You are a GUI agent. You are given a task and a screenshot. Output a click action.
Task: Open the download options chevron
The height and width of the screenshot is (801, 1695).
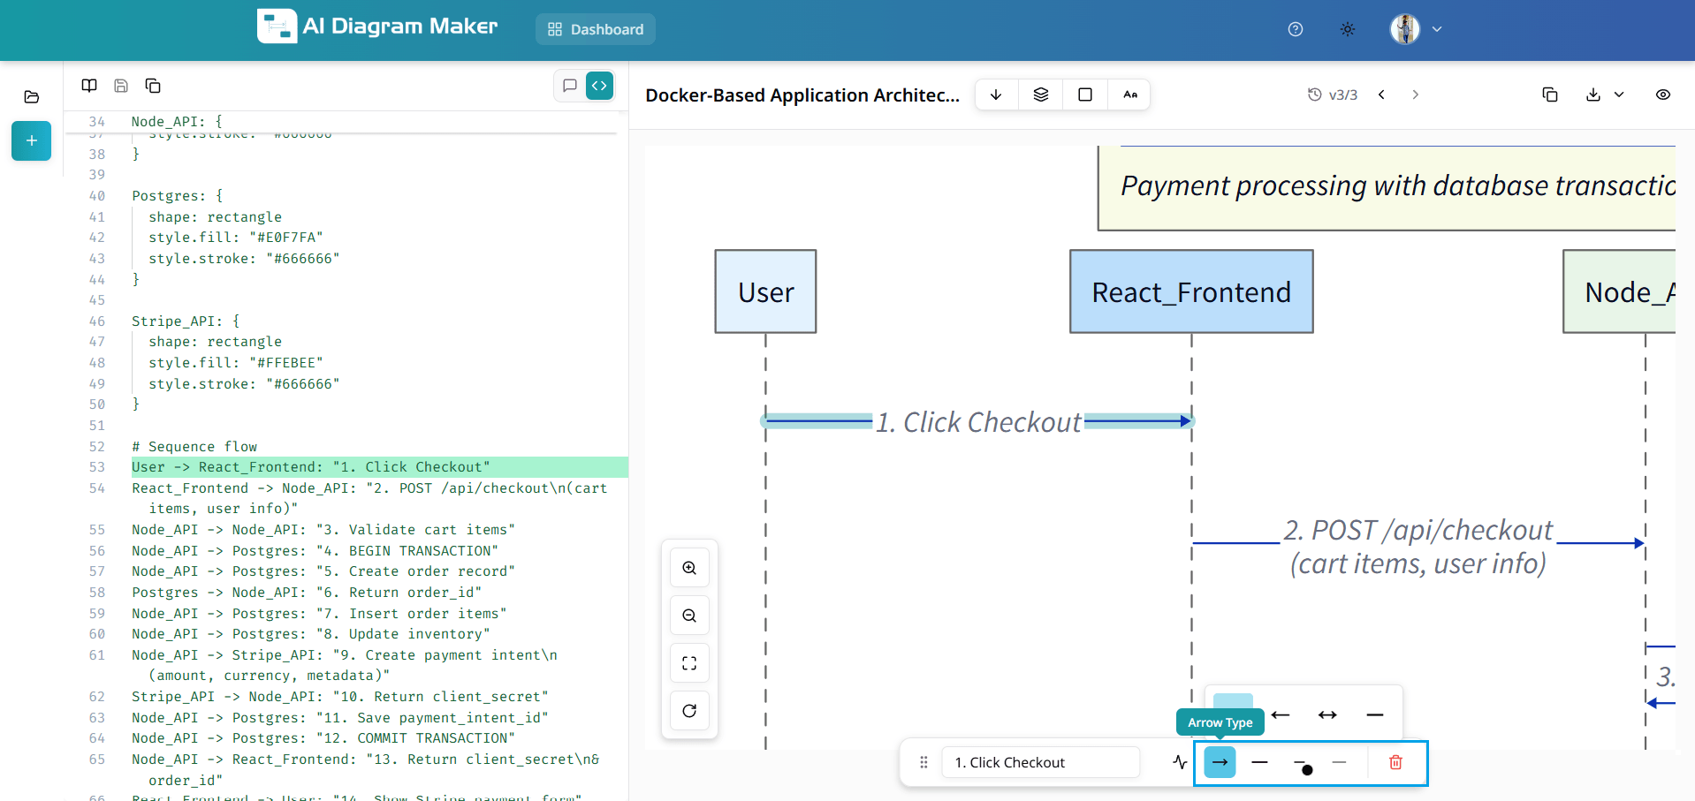(x=1619, y=94)
